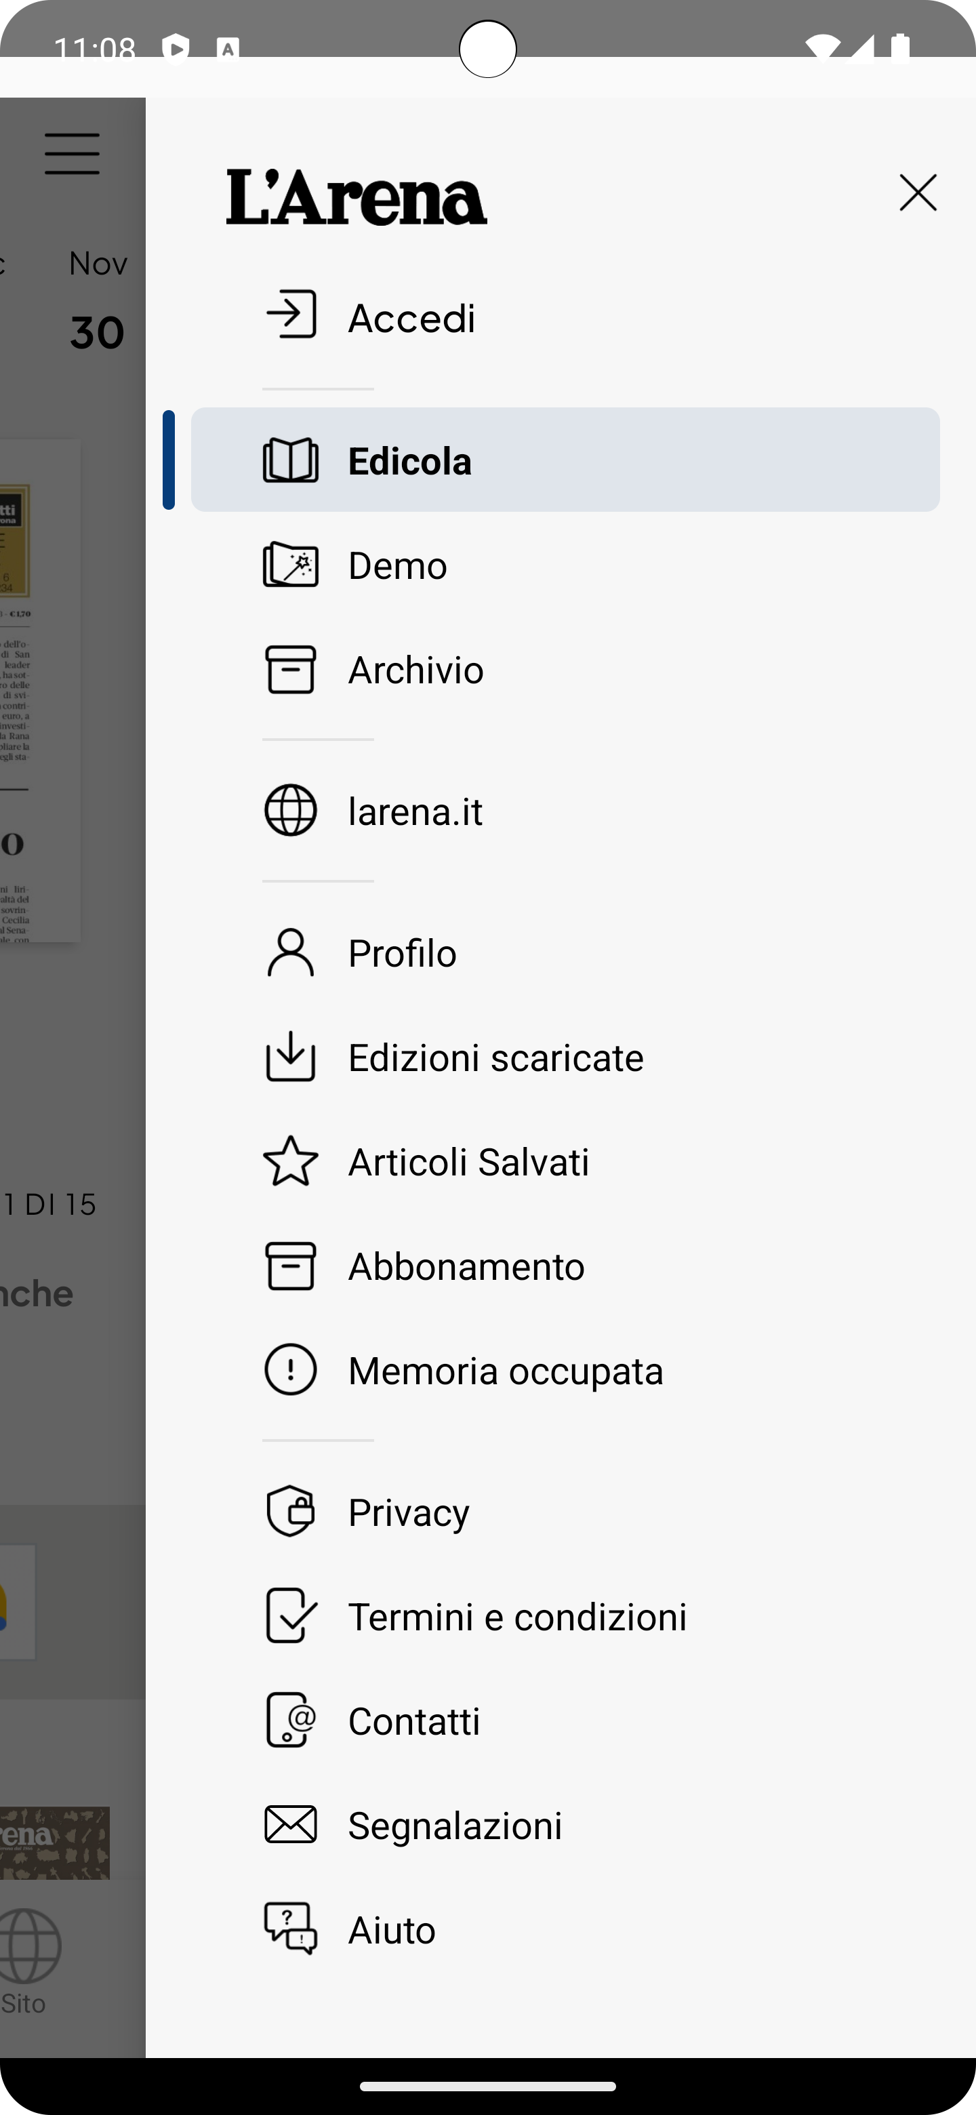Screen dimensions: 976x2115
Task: Tap the envelope icon for Segnalazioni
Action: [x=291, y=1824]
